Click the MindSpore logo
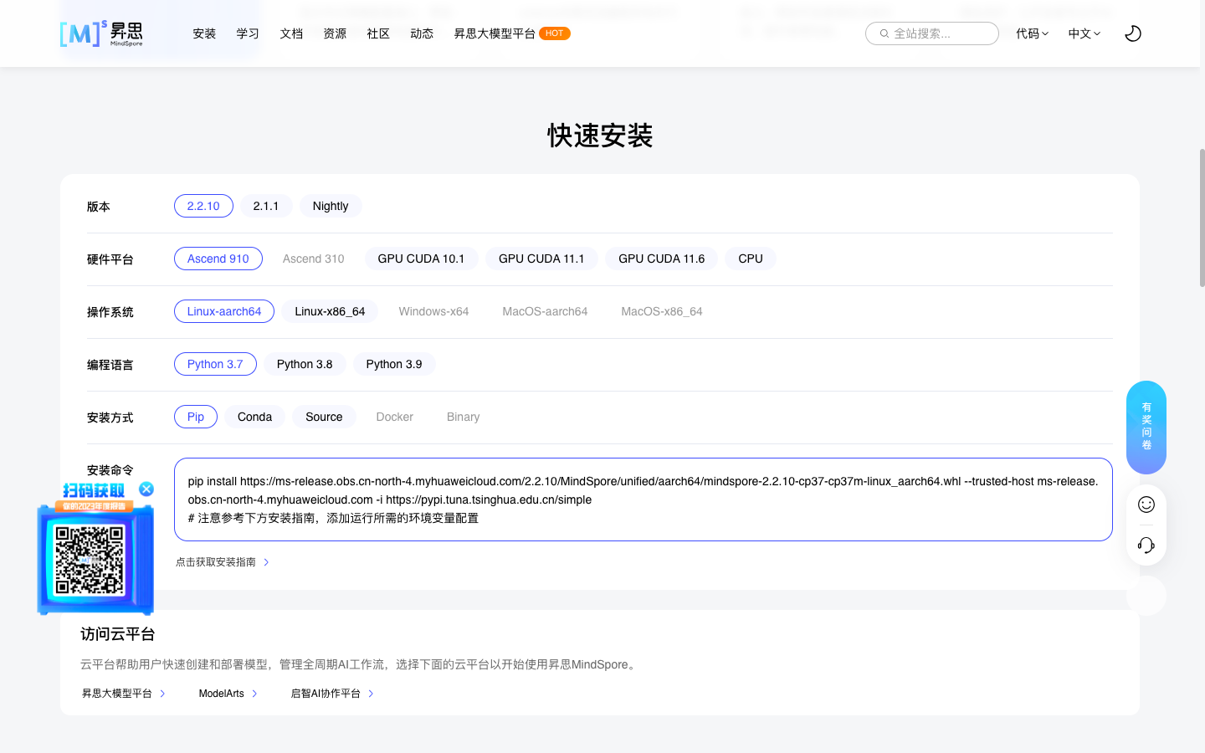This screenshot has height=753, width=1205. (x=101, y=33)
